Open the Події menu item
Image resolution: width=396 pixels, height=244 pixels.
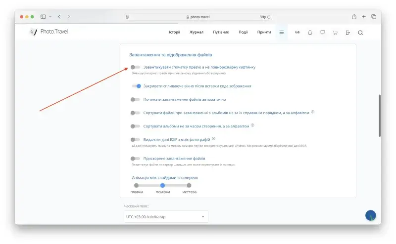coord(243,32)
